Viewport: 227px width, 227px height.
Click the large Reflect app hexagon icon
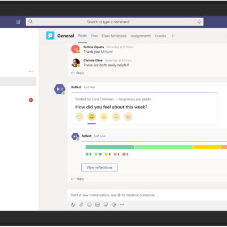pyautogui.click(x=60, y=89)
